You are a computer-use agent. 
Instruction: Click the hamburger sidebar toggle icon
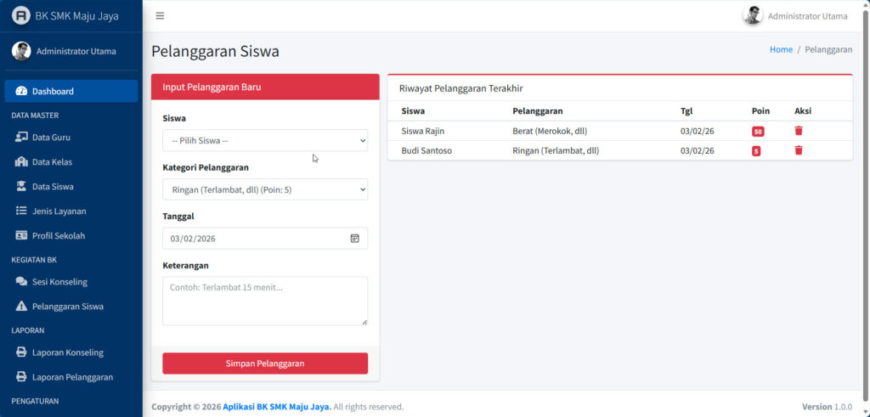(160, 15)
